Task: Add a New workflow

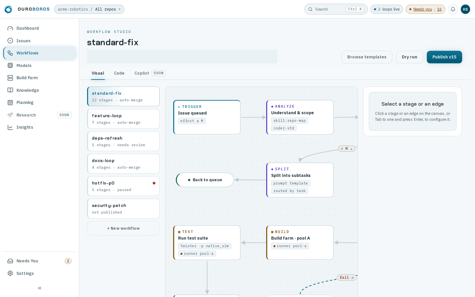Action: [x=123, y=228]
